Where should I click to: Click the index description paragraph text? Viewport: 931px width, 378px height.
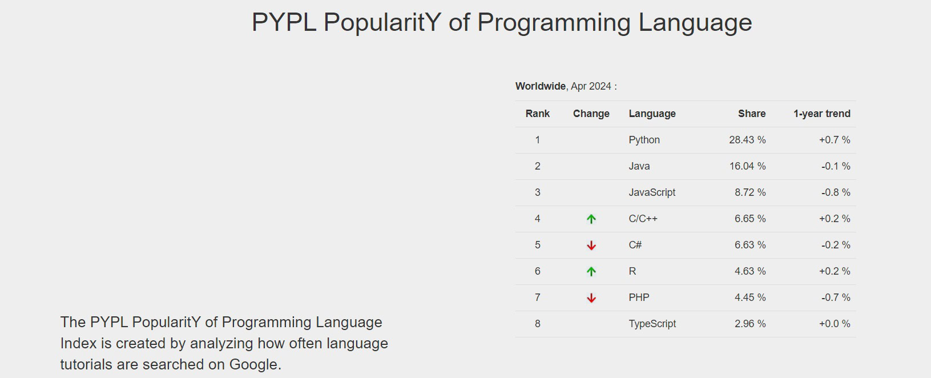click(x=224, y=343)
